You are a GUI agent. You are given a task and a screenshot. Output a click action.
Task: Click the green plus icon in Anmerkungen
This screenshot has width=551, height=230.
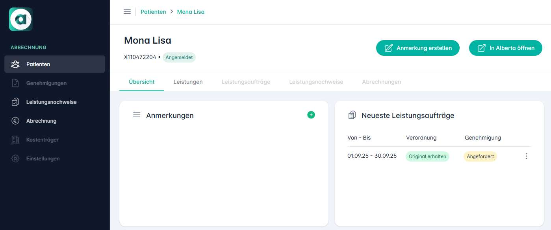[311, 115]
